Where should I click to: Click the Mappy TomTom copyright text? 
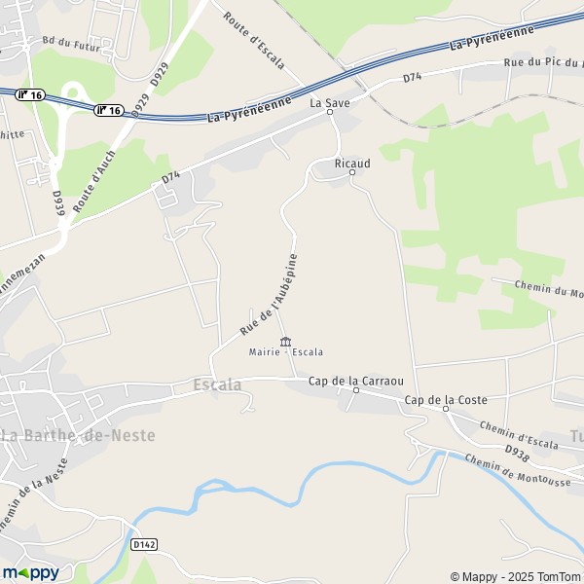tap(517, 576)
